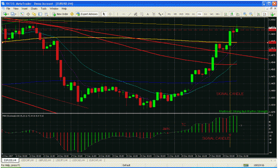Open the Insert menu
The width and height of the screenshot is (278, 168).
(24, 8)
